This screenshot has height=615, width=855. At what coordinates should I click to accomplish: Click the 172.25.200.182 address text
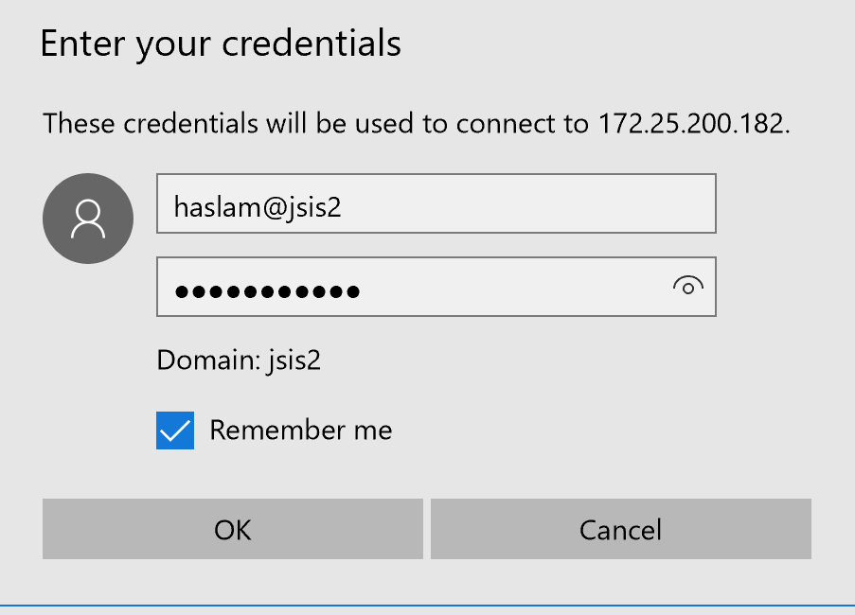pyautogui.click(x=694, y=124)
